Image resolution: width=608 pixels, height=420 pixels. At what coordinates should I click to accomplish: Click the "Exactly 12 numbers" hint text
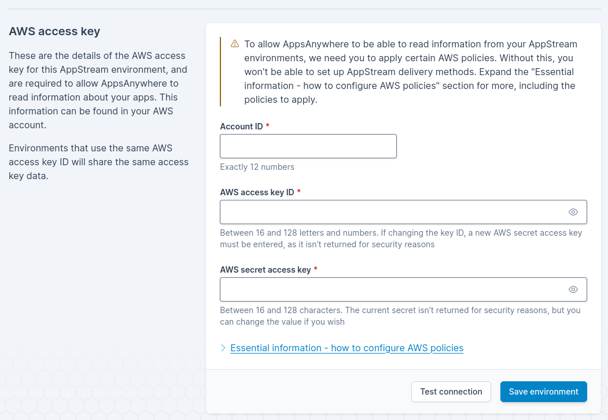click(257, 167)
